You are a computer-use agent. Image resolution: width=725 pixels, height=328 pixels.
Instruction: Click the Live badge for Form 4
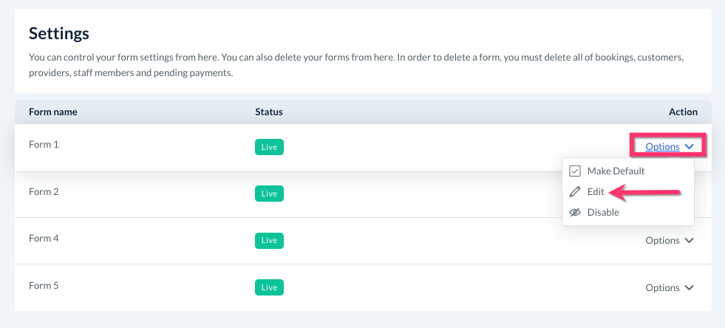pyautogui.click(x=269, y=241)
